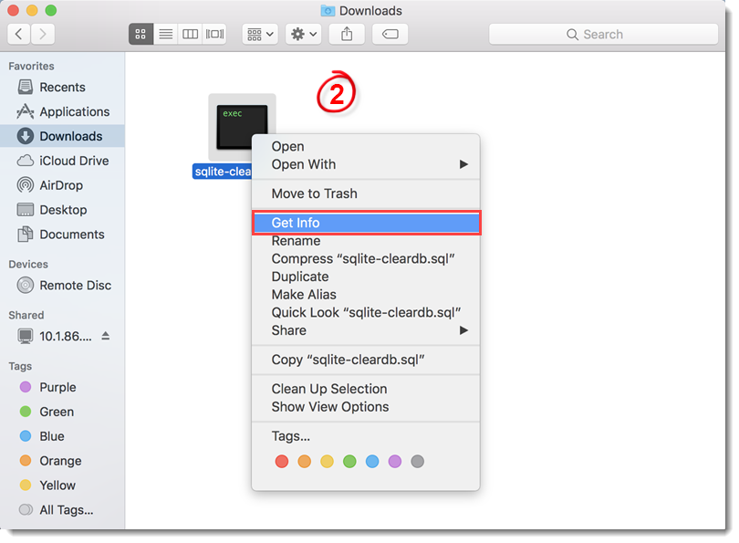This screenshot has height=543, width=739.
Task: Click the Share toolbar button
Action: [347, 34]
